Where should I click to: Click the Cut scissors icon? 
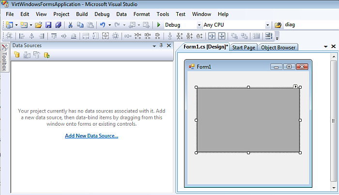(x=71, y=25)
